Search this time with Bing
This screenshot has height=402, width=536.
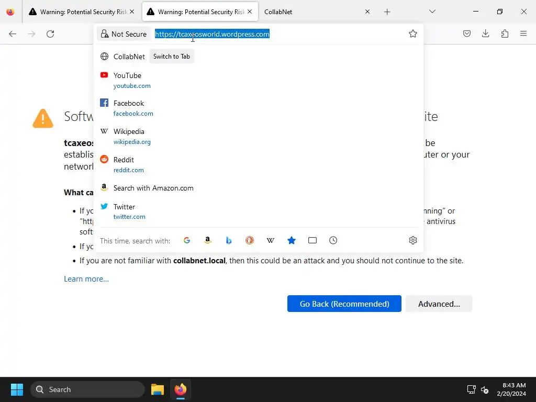coord(228,240)
